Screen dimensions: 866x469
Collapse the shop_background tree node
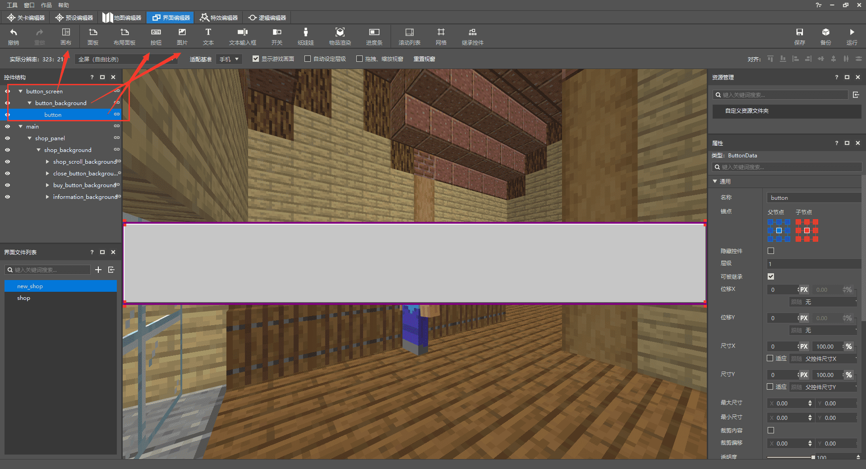click(38, 150)
